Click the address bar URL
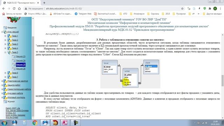This screenshot has height=126, width=224. click(64, 8)
